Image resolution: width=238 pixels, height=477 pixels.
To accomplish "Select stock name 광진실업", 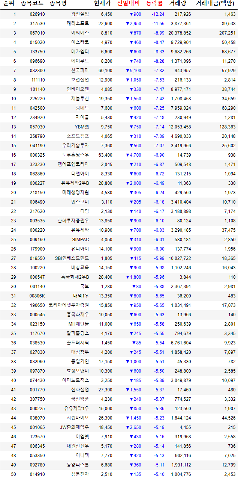I will click(x=80, y=14).
